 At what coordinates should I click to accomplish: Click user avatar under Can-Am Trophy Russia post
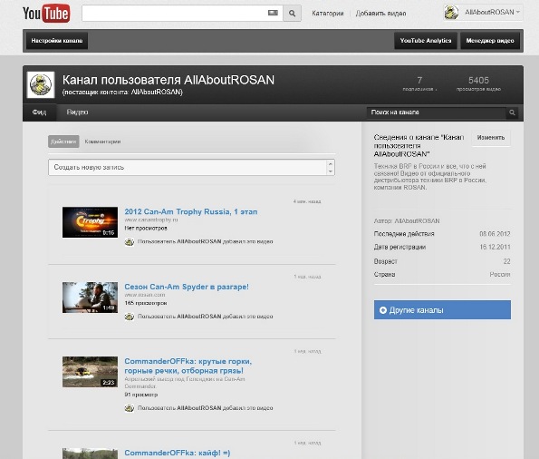coord(130,241)
